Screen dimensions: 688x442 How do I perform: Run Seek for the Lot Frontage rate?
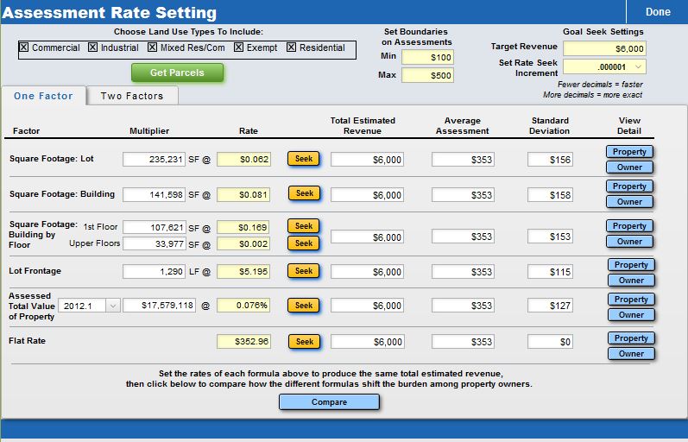pyautogui.click(x=304, y=271)
